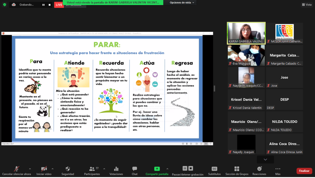Open the Seguridad shield menu
This screenshot has width=315, height=178.
[68, 170]
